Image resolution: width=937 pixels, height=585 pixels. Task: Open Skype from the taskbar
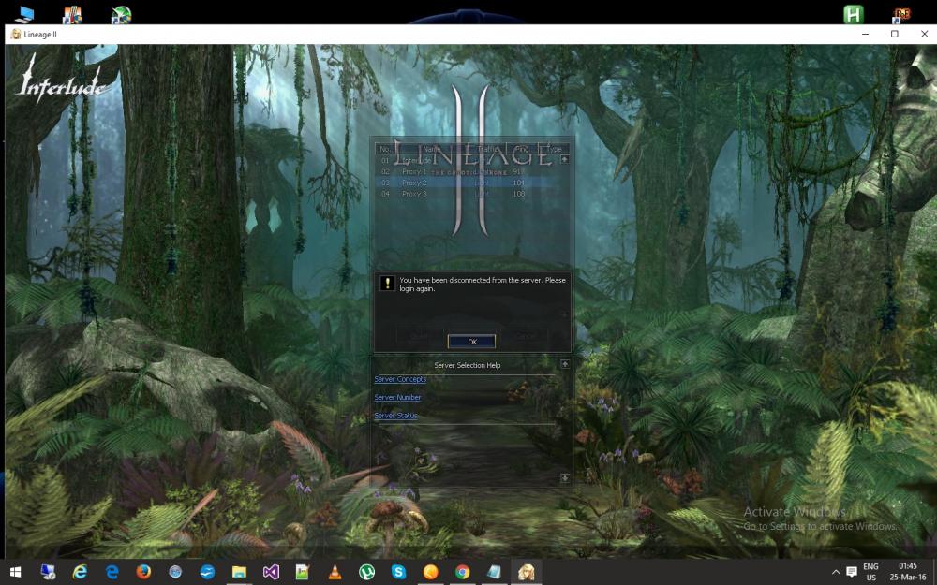click(x=398, y=572)
